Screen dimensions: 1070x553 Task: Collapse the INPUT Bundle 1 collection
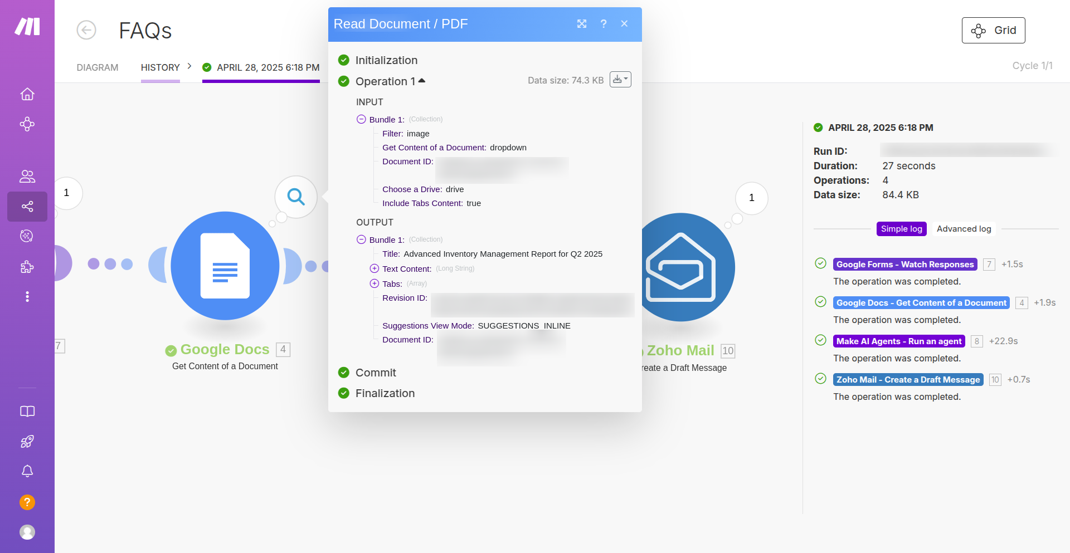tap(361, 119)
